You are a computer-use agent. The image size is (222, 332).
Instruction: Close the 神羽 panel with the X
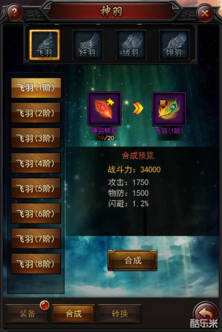(x=204, y=13)
